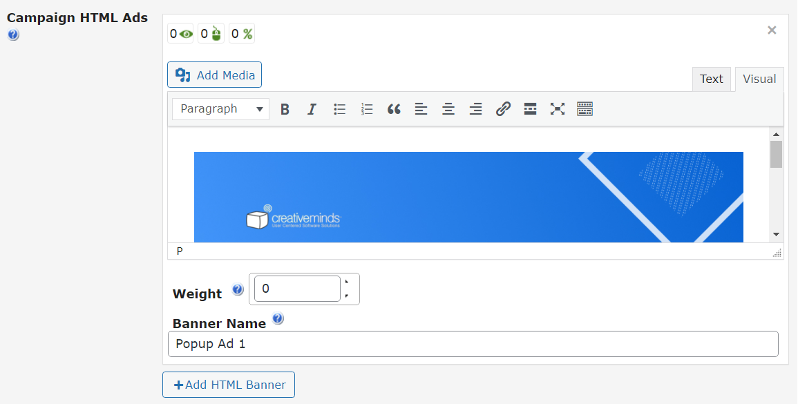
Task: Click the P element path in status bar
Action: (x=180, y=251)
